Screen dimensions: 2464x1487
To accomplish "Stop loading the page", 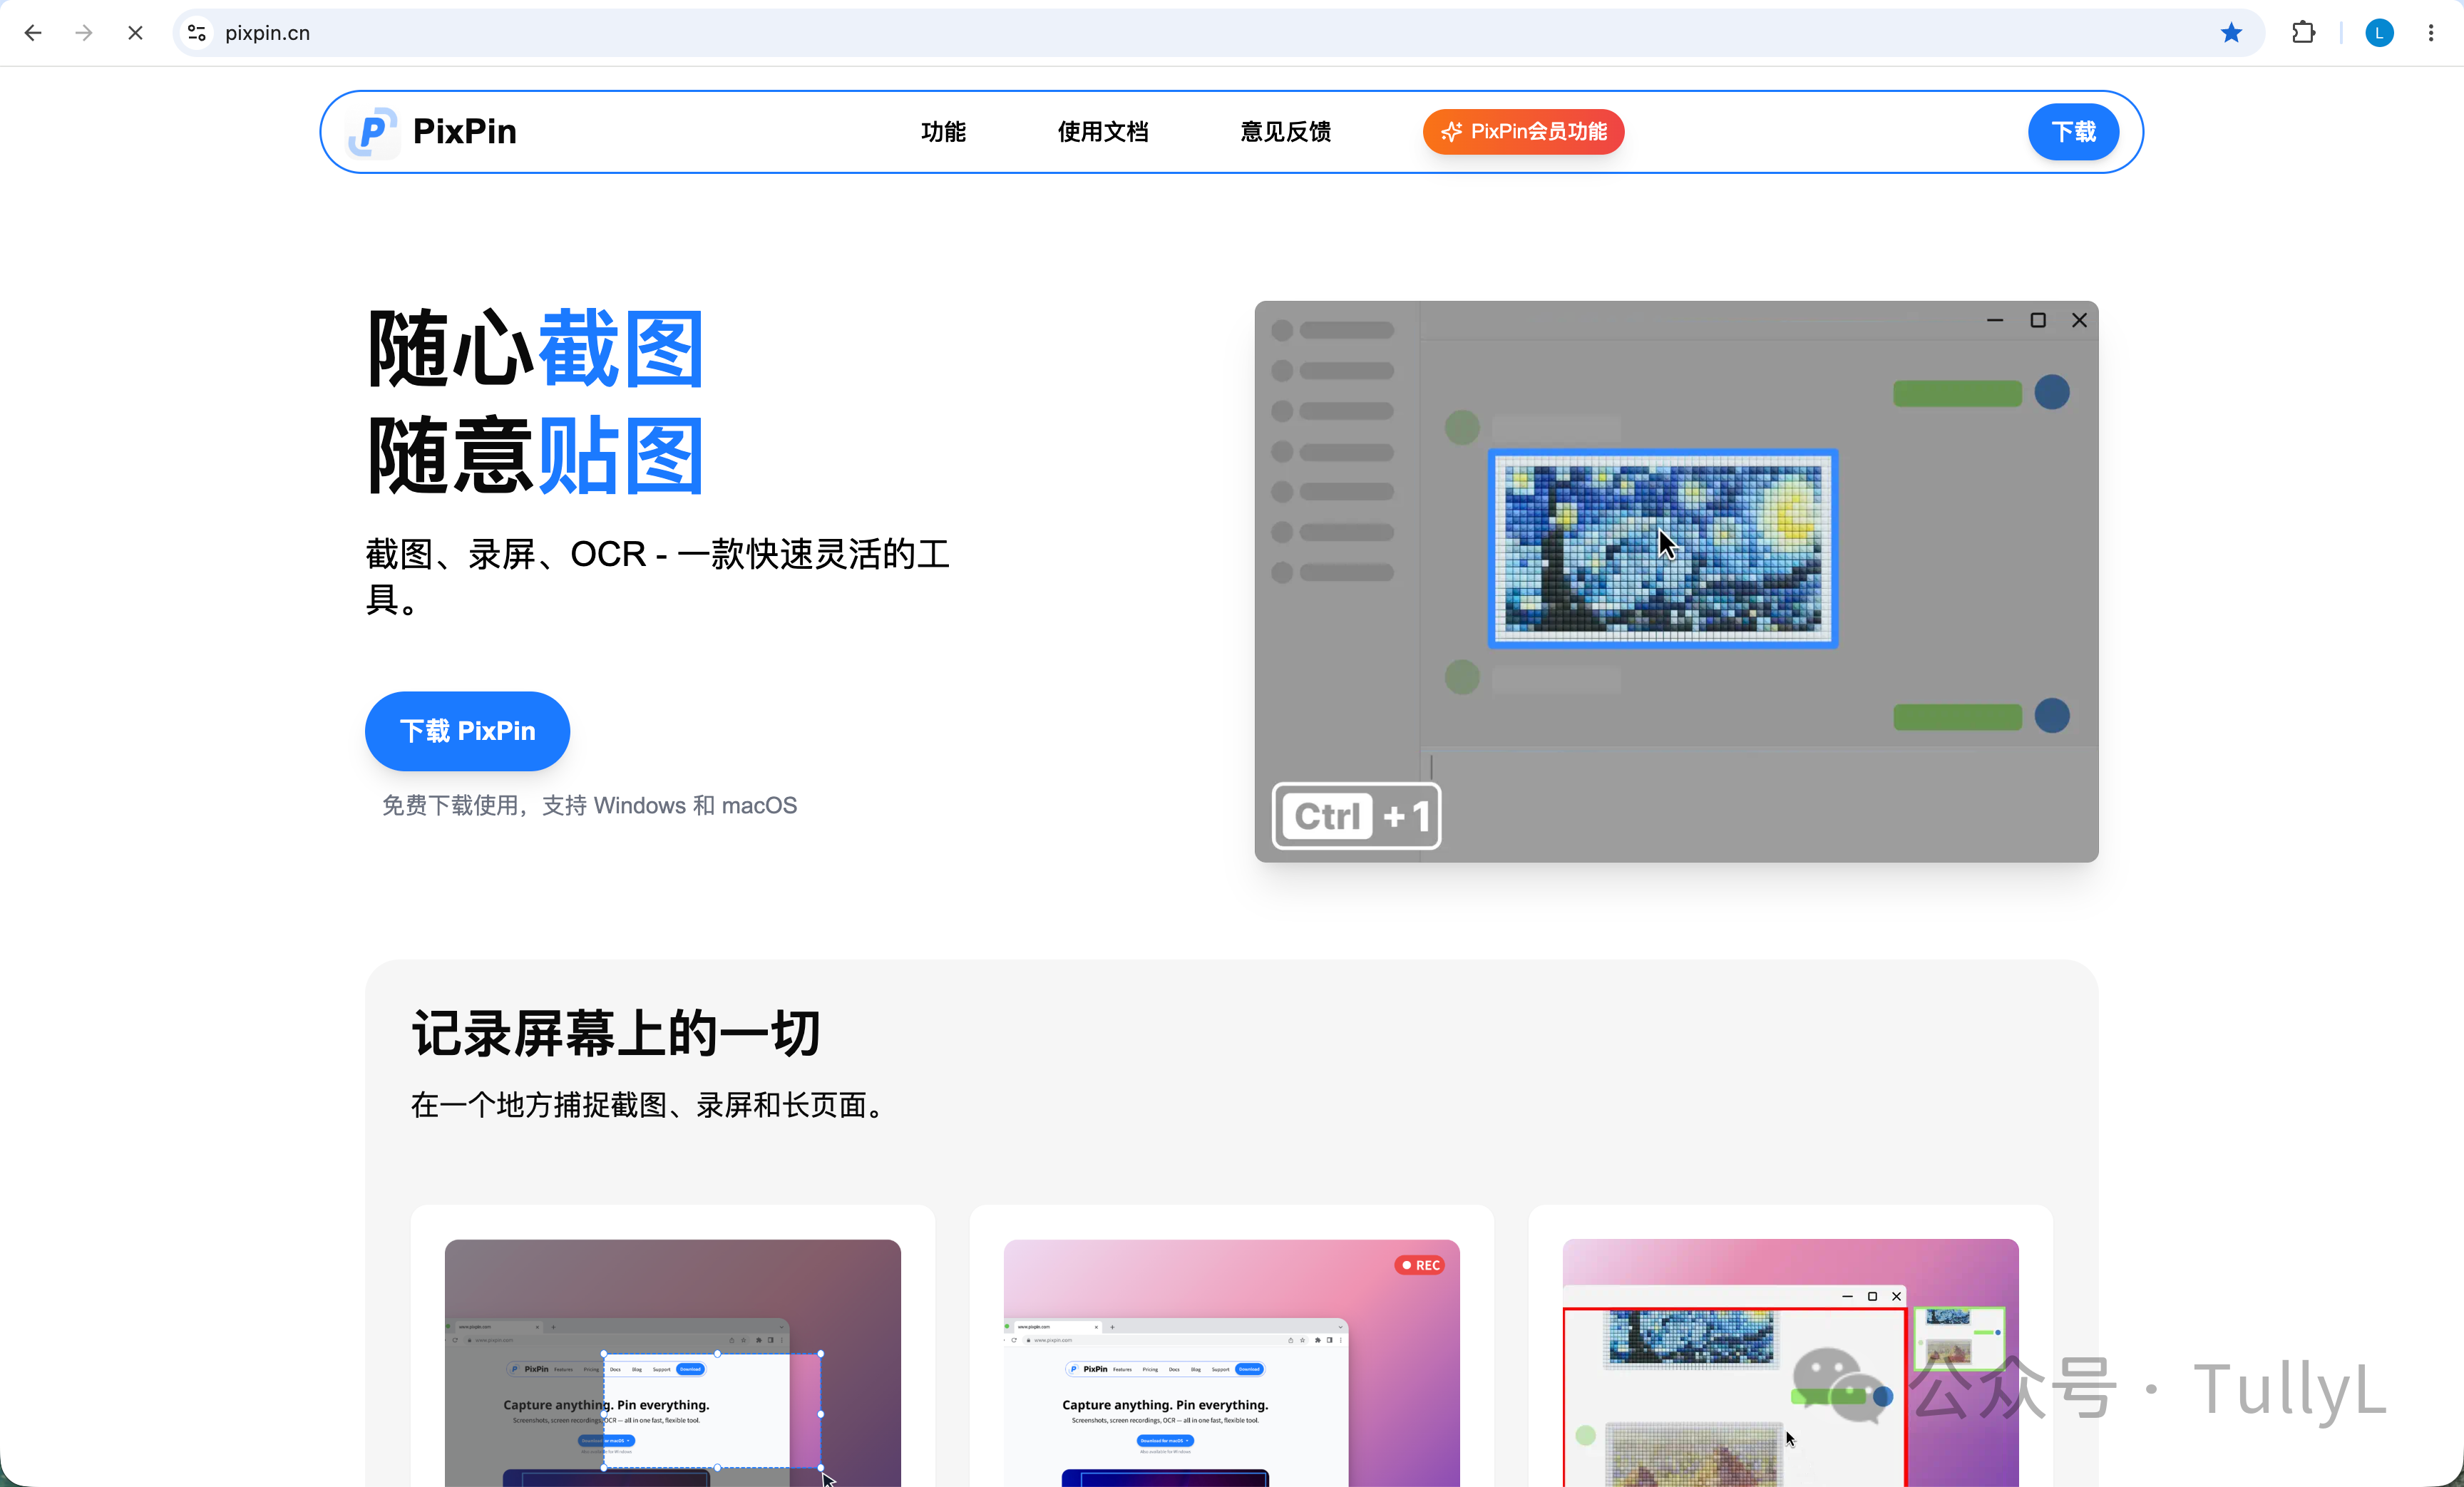I will point(135,33).
